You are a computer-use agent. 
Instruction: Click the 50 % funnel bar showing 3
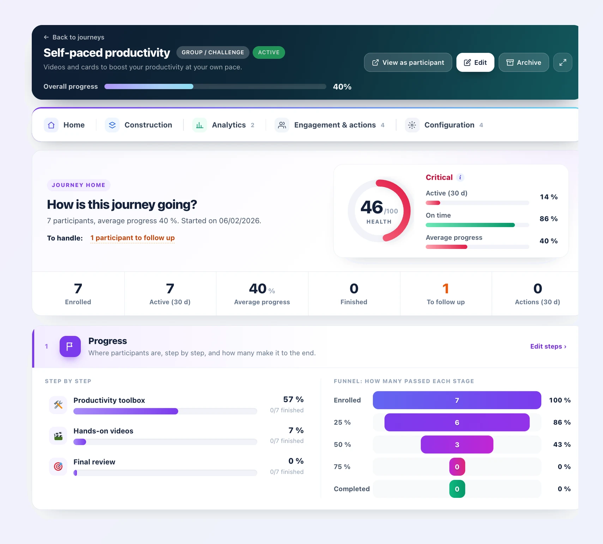coord(457,445)
